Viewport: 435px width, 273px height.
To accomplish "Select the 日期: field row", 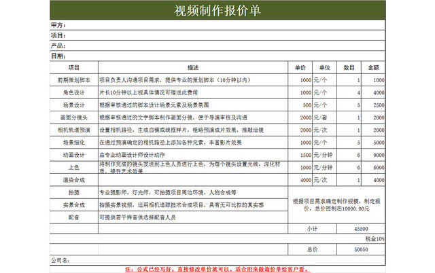I will pyautogui.click(x=217, y=56).
